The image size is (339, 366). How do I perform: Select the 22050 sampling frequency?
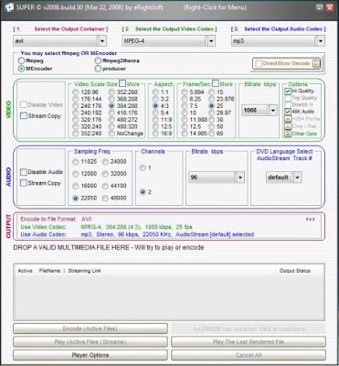click(x=76, y=199)
